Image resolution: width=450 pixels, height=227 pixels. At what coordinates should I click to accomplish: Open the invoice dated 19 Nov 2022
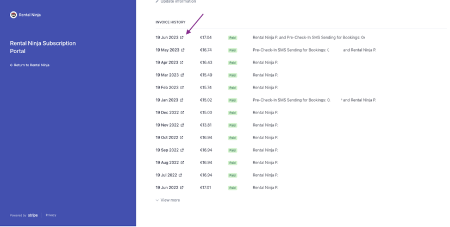(x=167, y=125)
